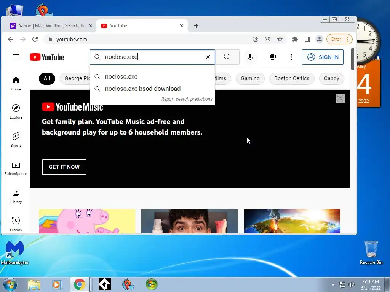390x292 pixels.
Task: Choose suggestion noclose.exe bsod download
Action: coord(152,89)
